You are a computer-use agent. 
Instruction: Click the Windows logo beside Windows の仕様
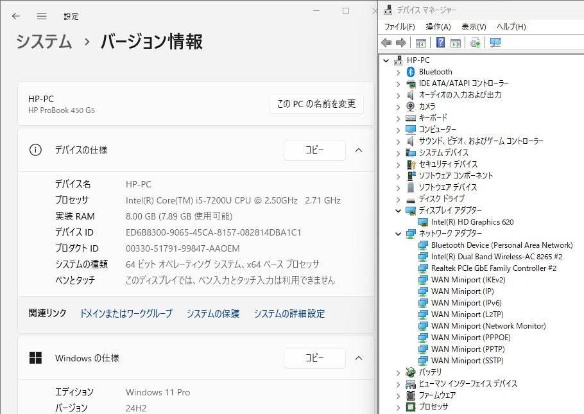click(x=35, y=358)
